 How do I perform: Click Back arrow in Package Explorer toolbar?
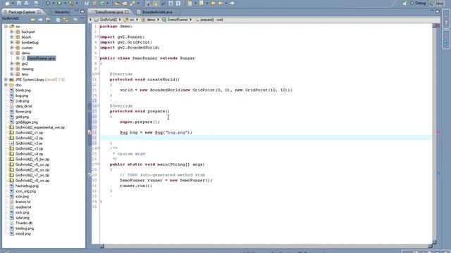click(33, 20)
